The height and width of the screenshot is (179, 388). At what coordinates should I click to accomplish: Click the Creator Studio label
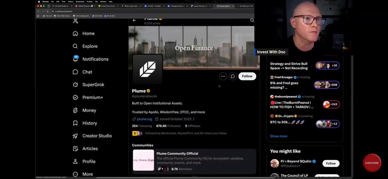97,136
